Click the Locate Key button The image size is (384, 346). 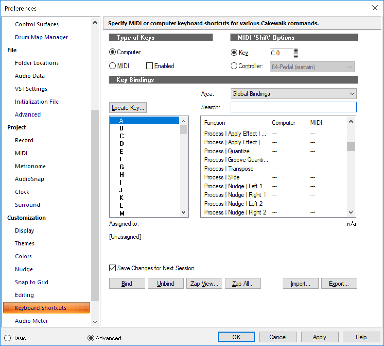click(x=128, y=108)
